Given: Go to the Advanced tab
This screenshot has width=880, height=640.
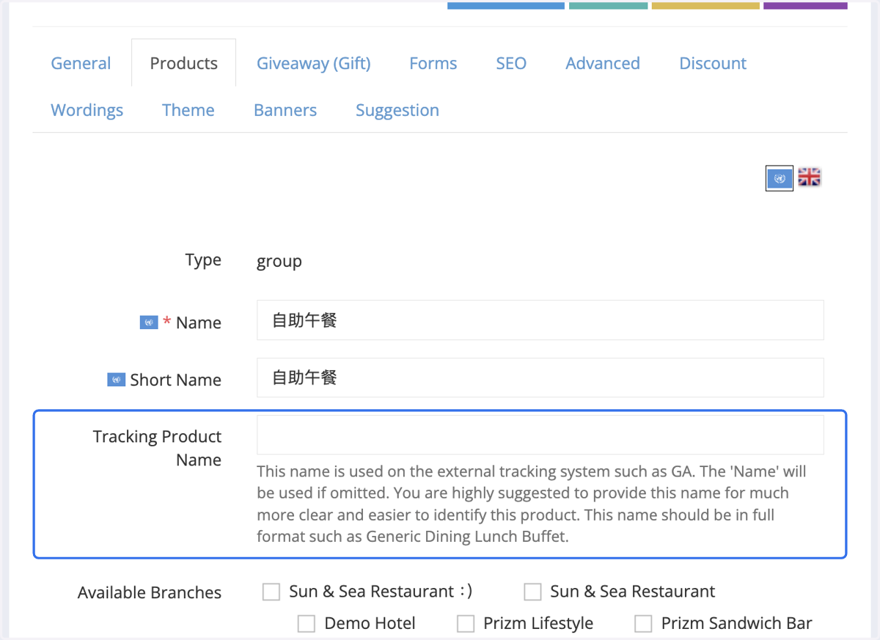Looking at the screenshot, I should click(x=603, y=63).
